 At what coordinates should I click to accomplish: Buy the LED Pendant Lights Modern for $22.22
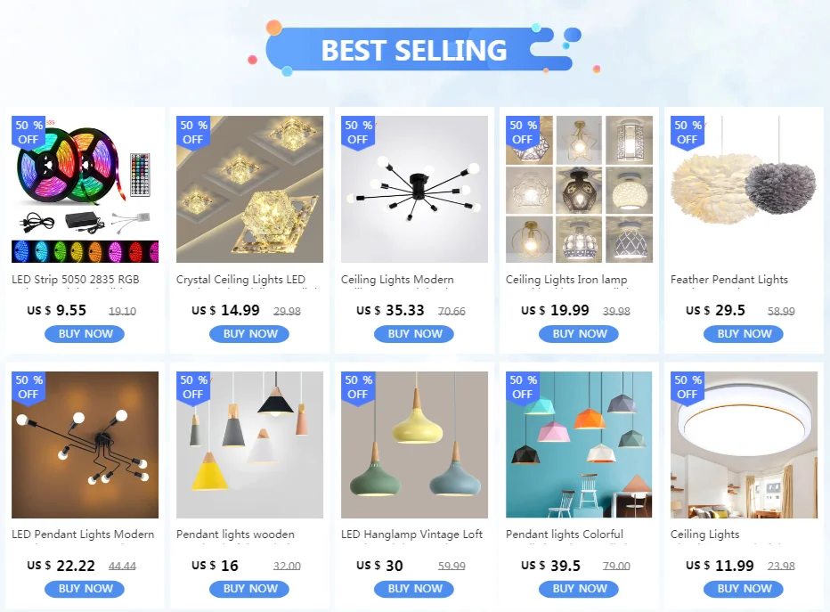click(x=85, y=589)
